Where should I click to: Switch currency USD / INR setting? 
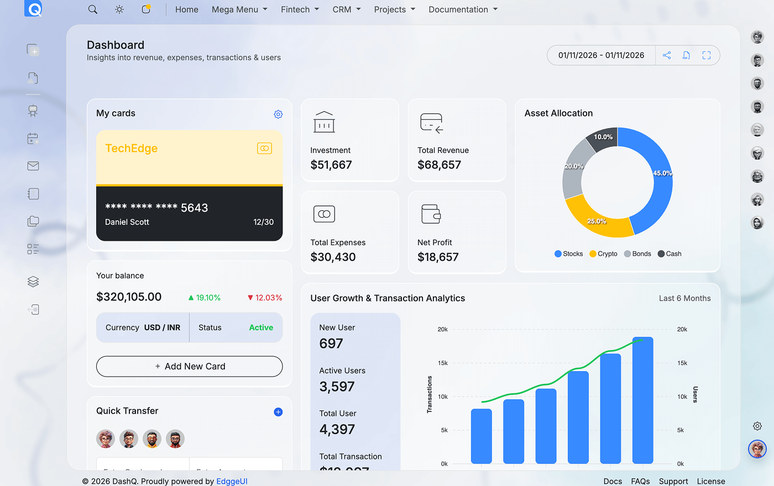pyautogui.click(x=162, y=327)
